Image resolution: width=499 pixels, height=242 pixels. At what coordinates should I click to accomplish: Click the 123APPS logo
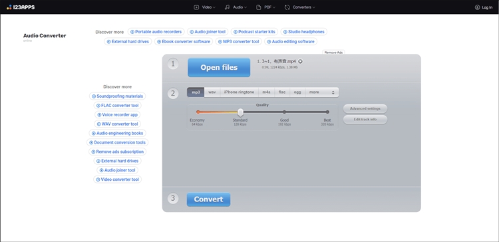click(21, 7)
